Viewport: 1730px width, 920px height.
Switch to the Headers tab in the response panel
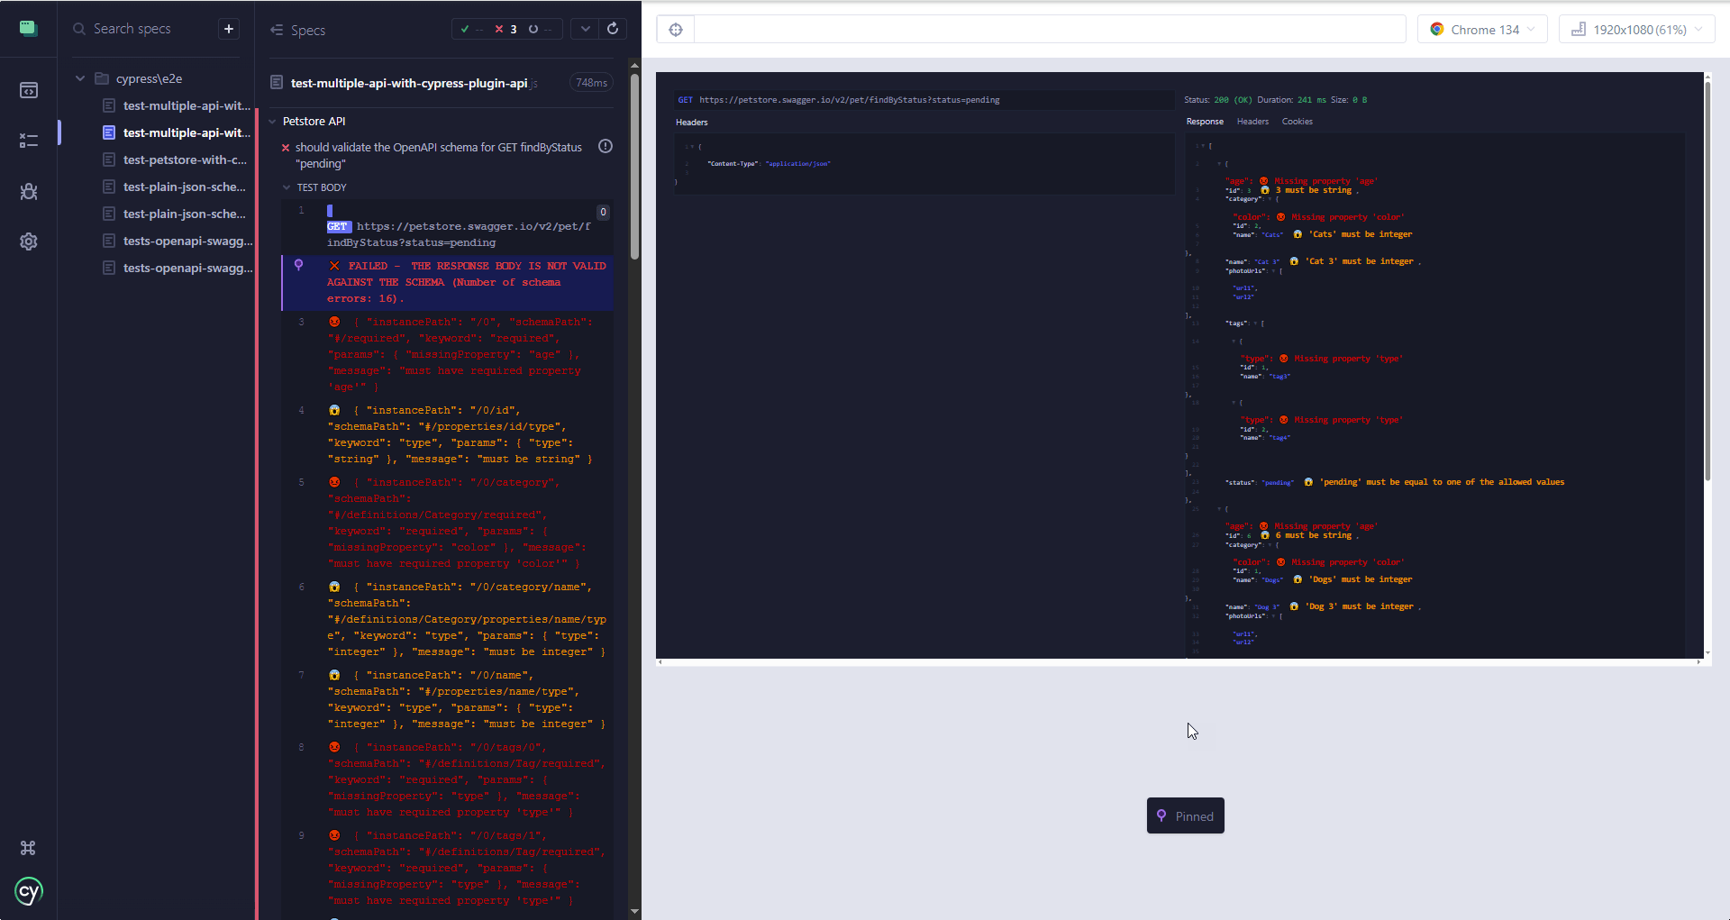[x=1252, y=121]
